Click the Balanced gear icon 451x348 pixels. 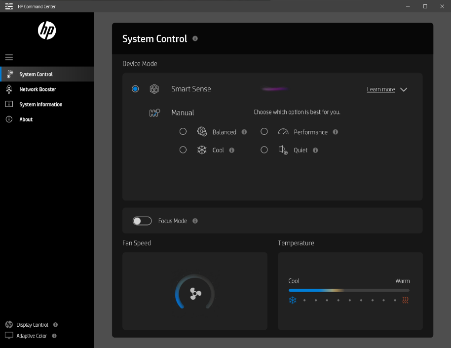tap(202, 131)
